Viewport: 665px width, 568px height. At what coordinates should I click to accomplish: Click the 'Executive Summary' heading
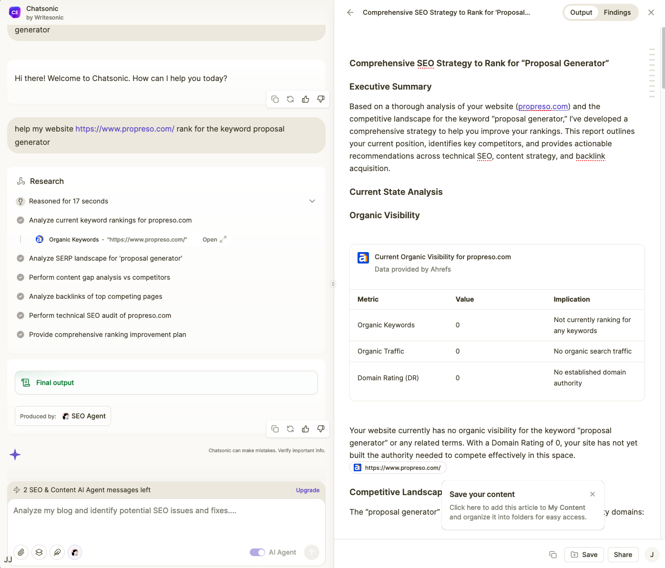coord(390,87)
